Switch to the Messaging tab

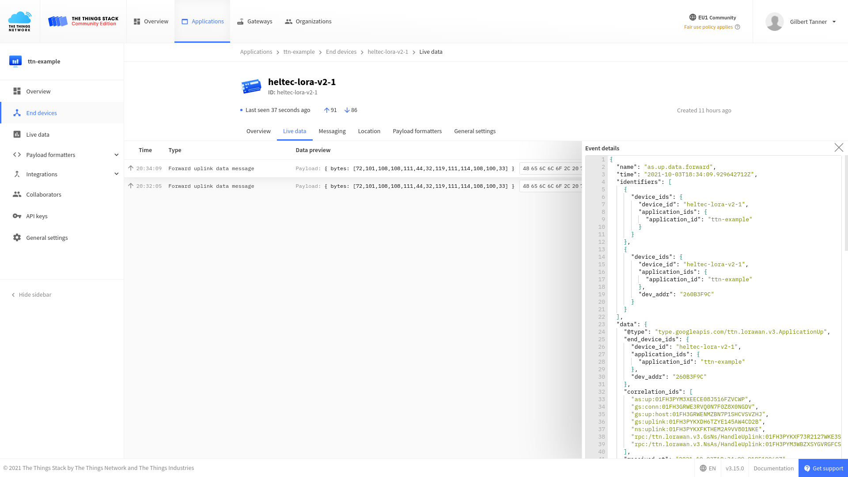(x=332, y=131)
